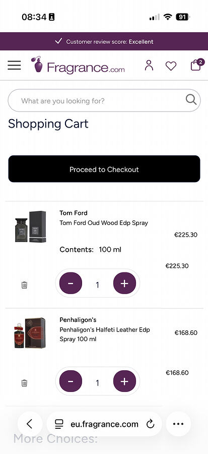Screen dimensions: 208x454
Task: Open the page settings icon in address bar
Action: (59, 424)
